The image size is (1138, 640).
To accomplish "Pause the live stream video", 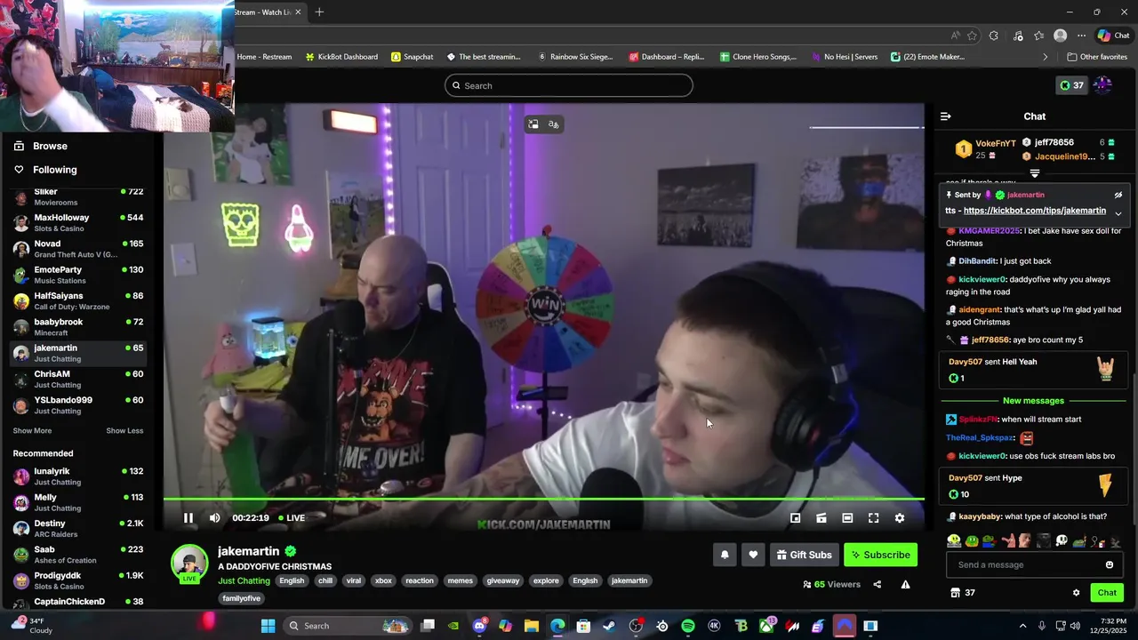I will click(188, 518).
